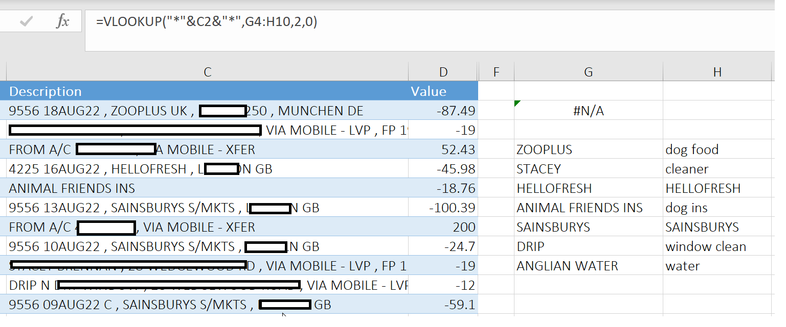This screenshot has height=327, width=786.
Task: Select the #N/A error cell
Action: coord(588,111)
